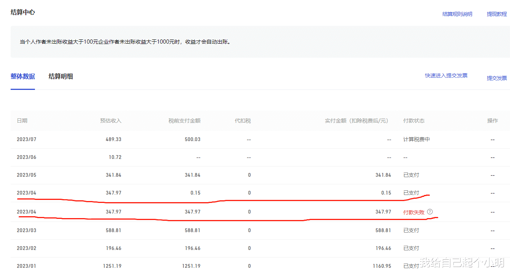Image resolution: width=510 pixels, height=275 pixels.
Task: Click 已支付 status in the 2023/05 row
Action: coord(411,175)
